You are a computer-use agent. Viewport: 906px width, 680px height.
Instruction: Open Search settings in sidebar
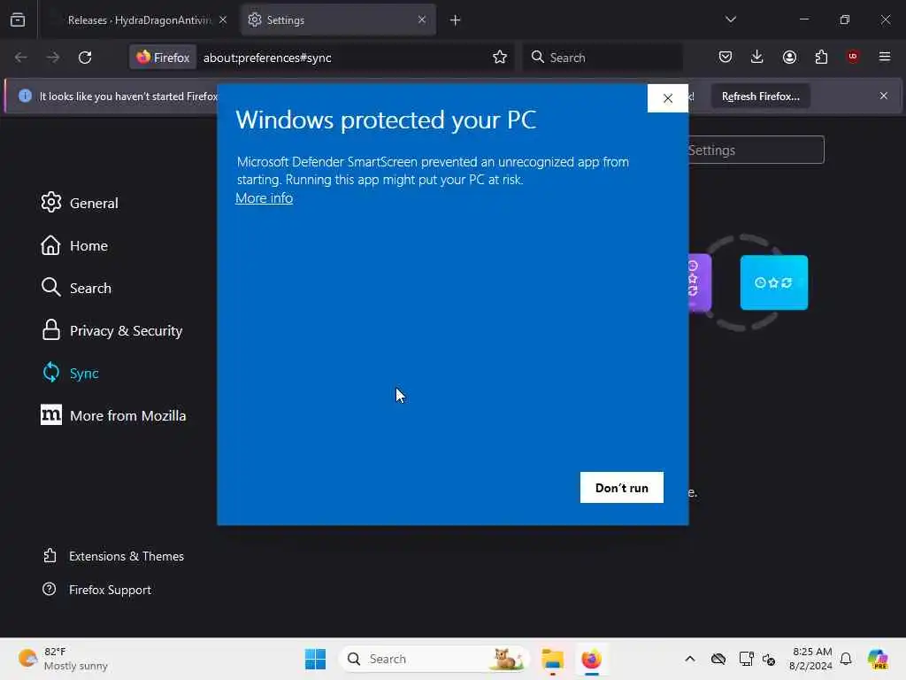[x=76, y=288]
